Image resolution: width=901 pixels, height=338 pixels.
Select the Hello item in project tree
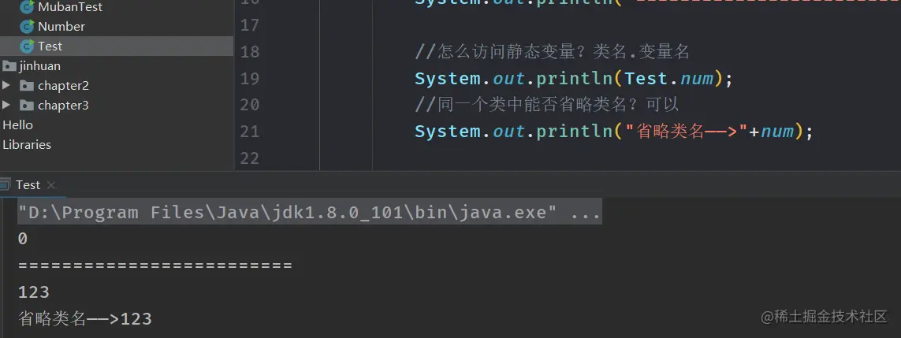click(x=18, y=124)
